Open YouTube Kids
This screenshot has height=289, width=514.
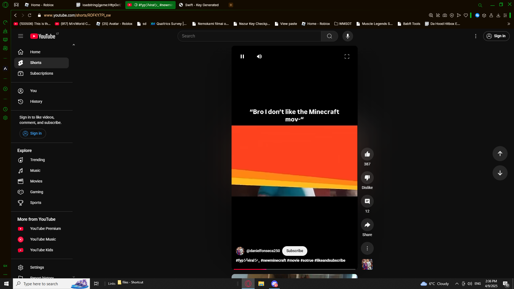tap(41, 250)
